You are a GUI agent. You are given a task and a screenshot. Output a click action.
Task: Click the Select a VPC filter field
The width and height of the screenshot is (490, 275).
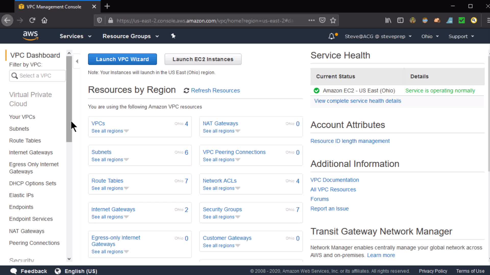point(38,76)
